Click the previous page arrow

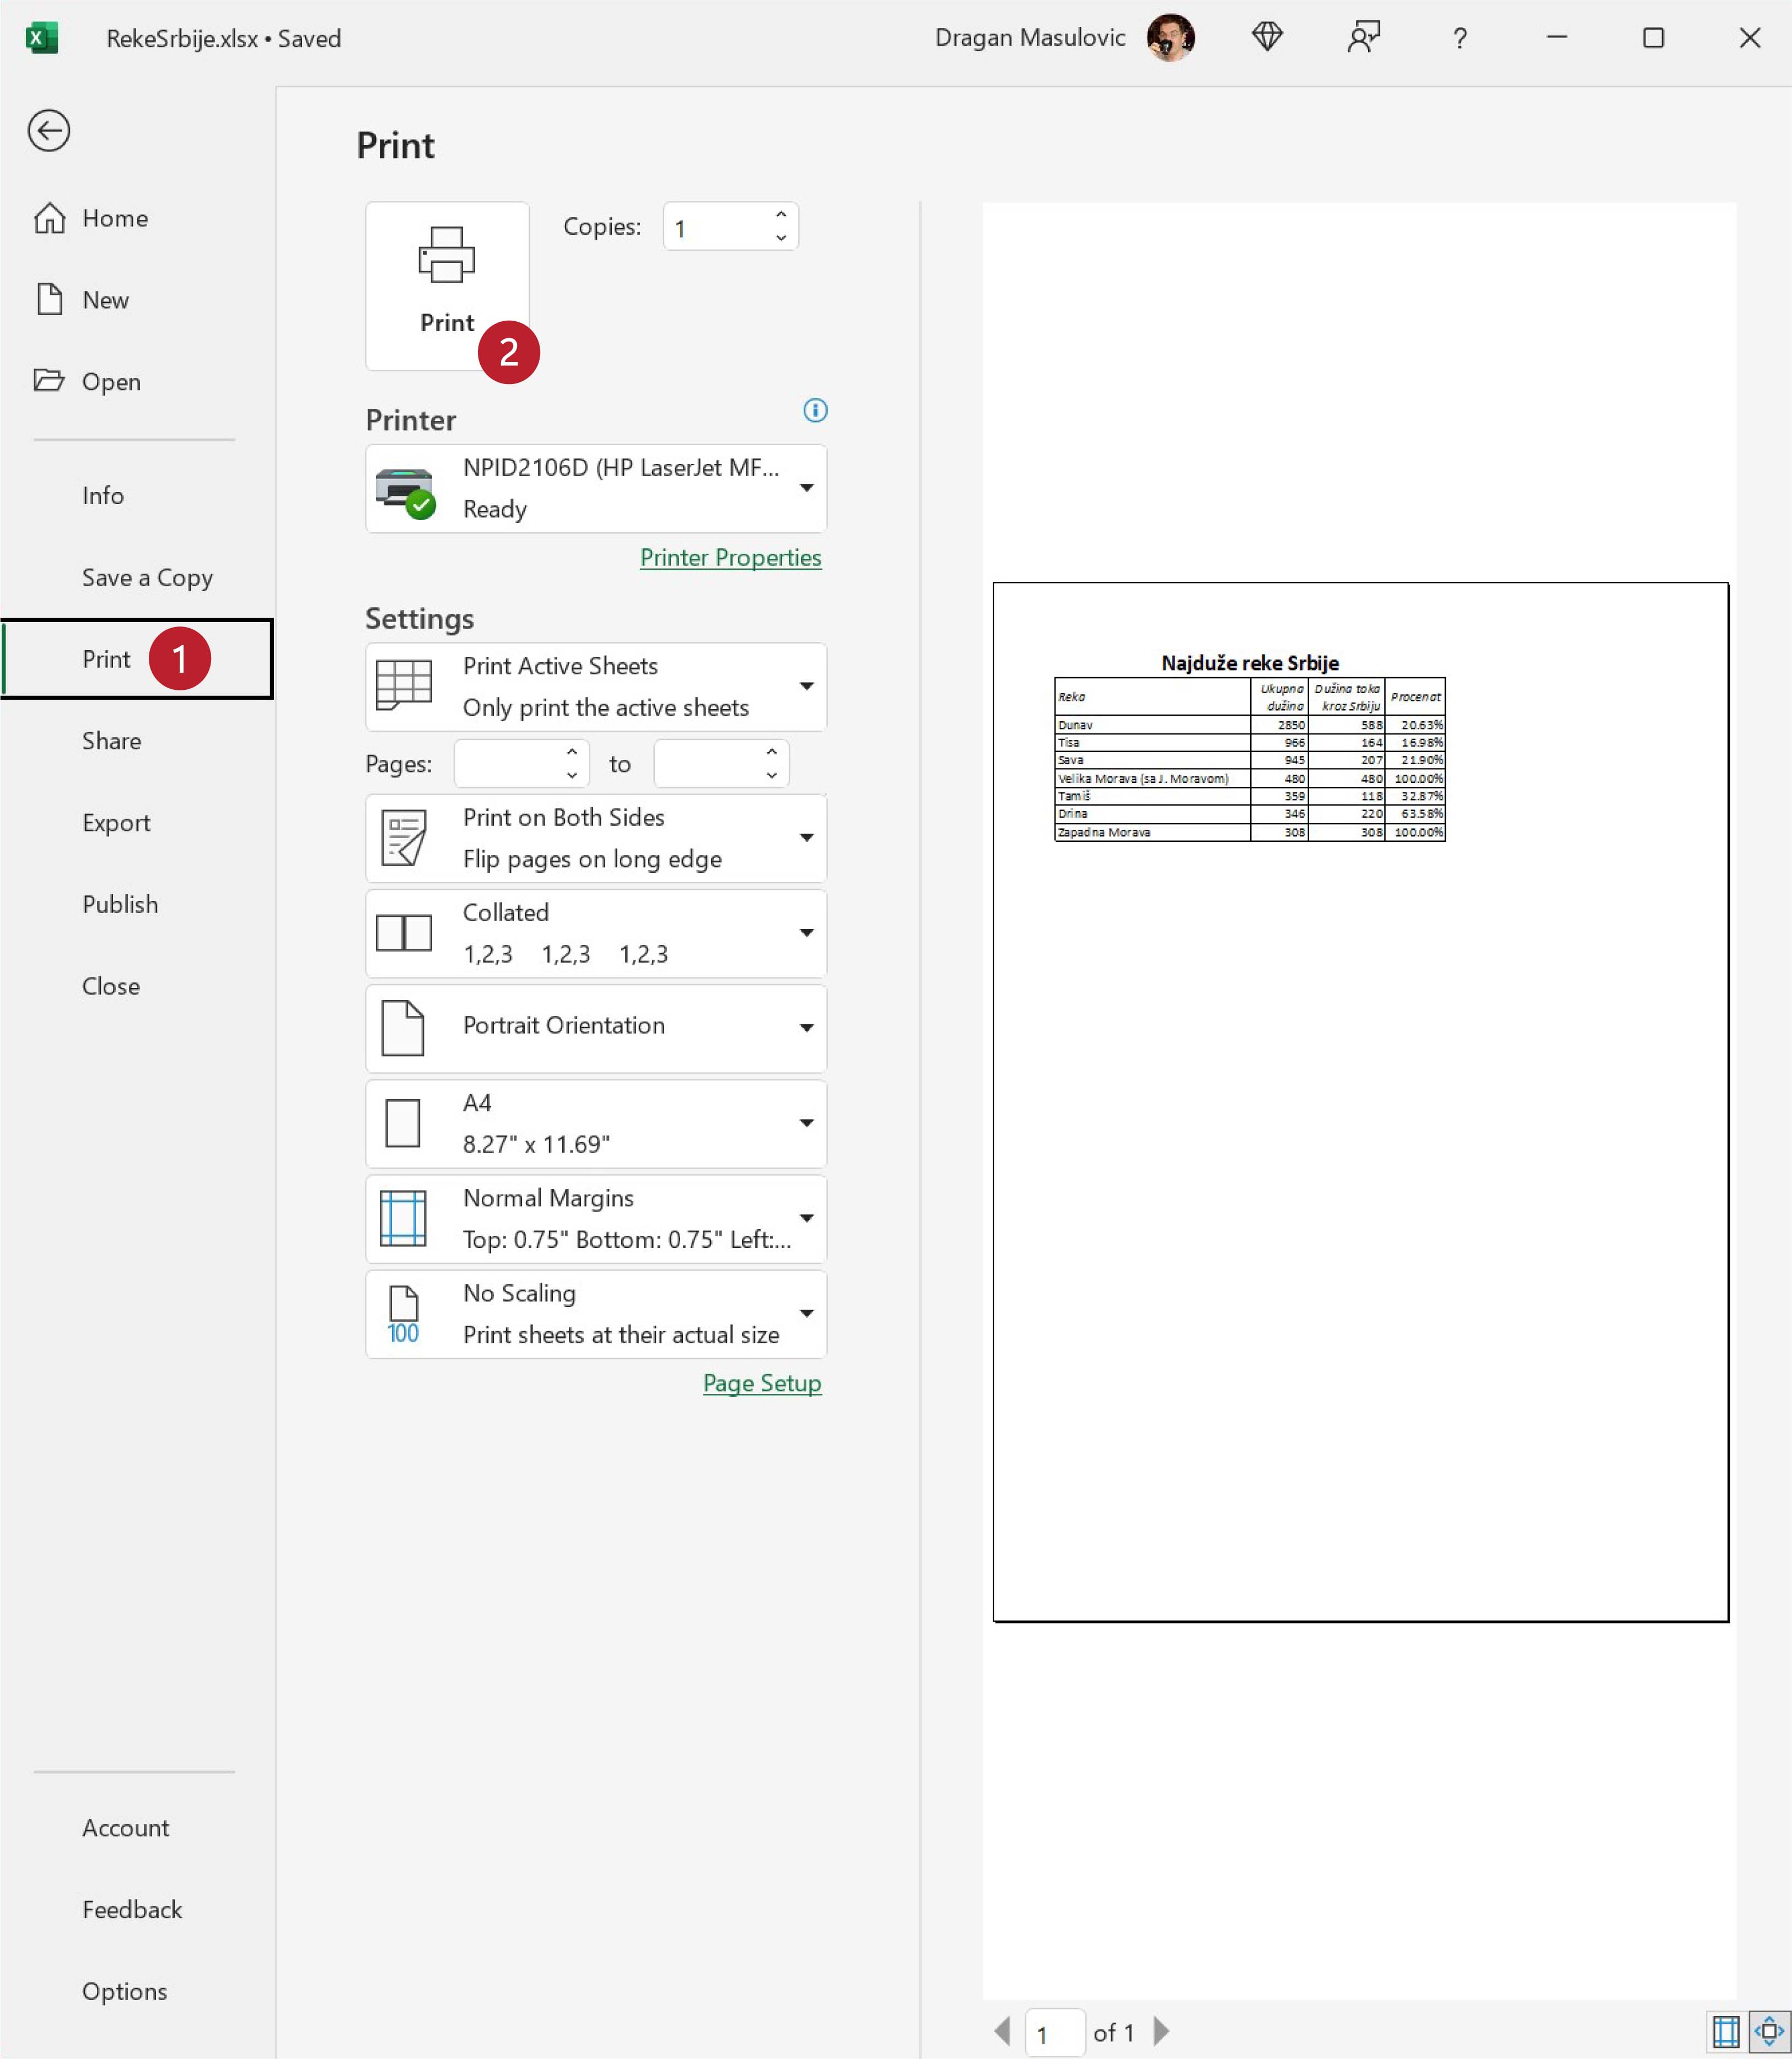point(1002,2031)
